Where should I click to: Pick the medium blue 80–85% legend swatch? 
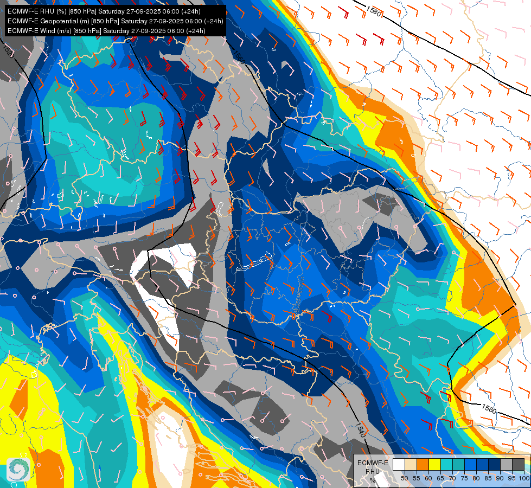tap(482, 464)
